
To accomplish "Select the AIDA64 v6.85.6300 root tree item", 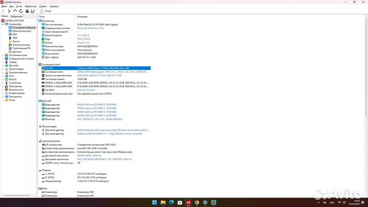I will coord(14,20).
